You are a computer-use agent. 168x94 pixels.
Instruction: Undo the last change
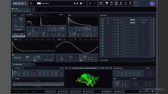click(x=90, y=3)
